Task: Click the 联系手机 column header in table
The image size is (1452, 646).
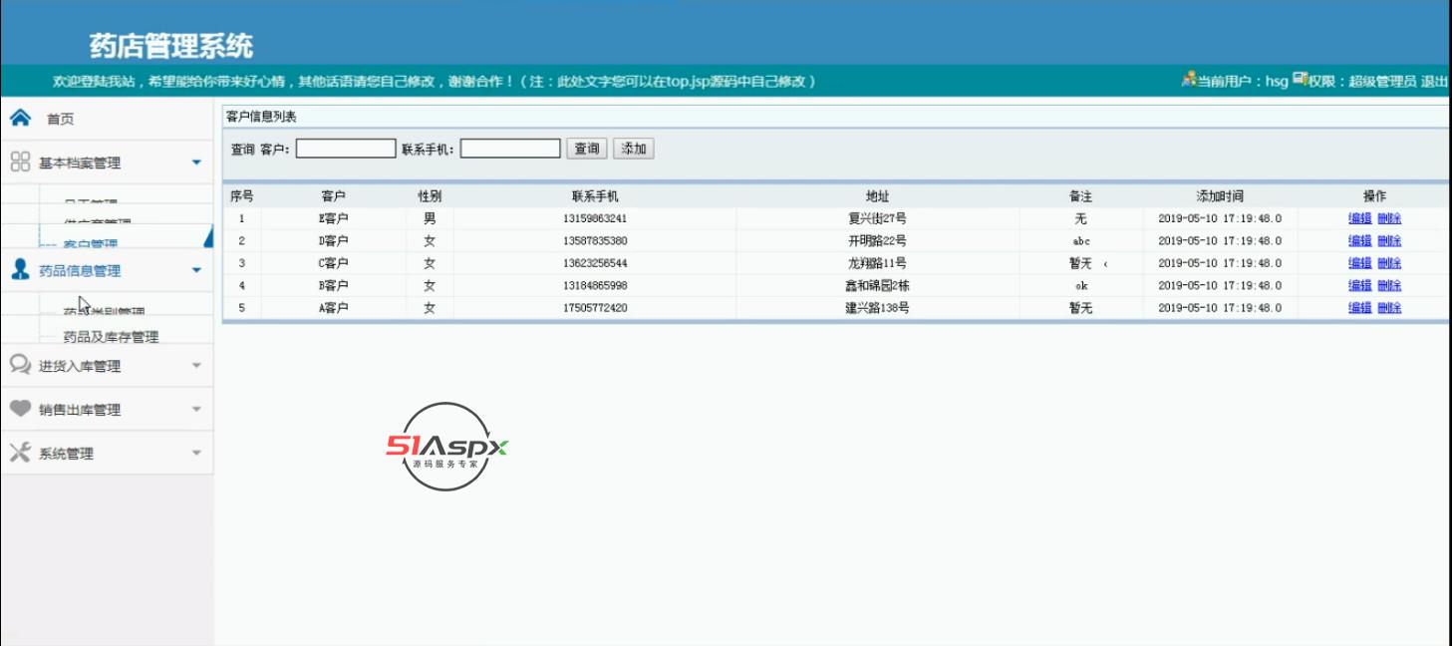Action: (595, 196)
